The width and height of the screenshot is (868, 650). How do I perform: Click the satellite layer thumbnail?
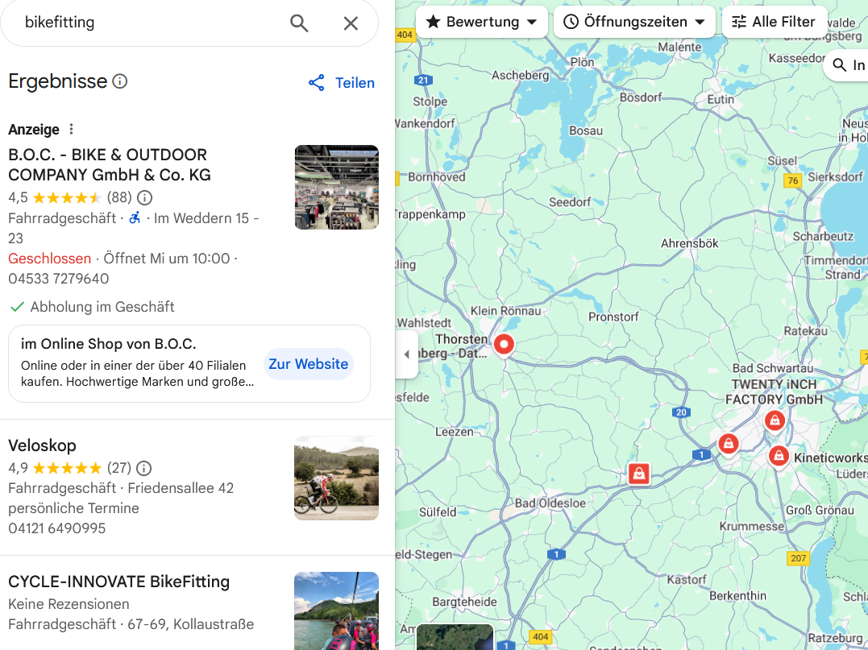pos(455,637)
